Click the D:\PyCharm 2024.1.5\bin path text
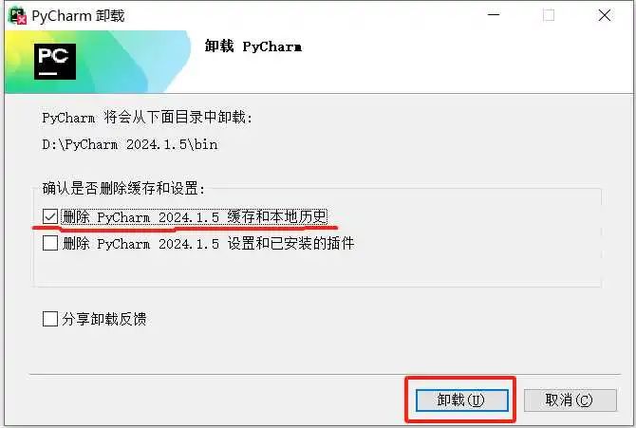 (130, 144)
